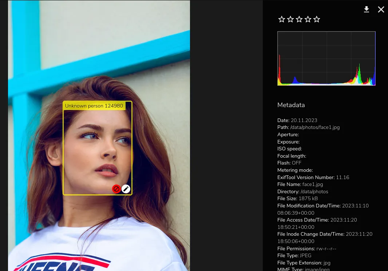Select the 'Unknown person 124980' face label

tap(94, 106)
